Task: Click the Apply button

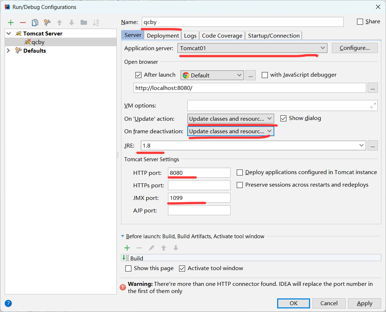Action: (x=365, y=303)
